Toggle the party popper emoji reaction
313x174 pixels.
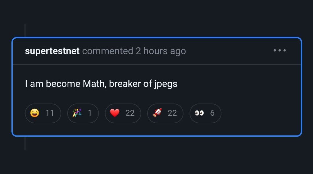point(77,113)
